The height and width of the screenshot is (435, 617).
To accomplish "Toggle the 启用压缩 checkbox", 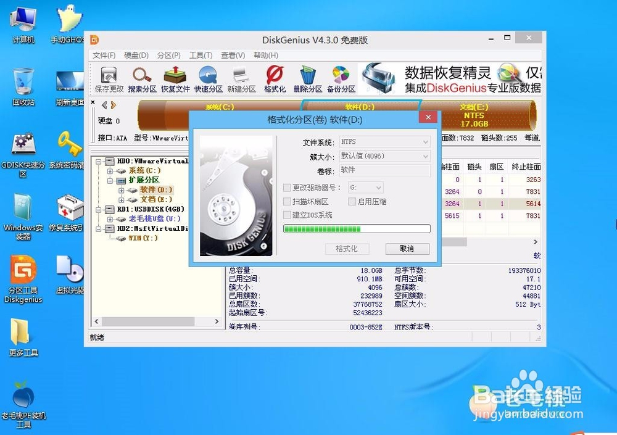I will 352,202.
